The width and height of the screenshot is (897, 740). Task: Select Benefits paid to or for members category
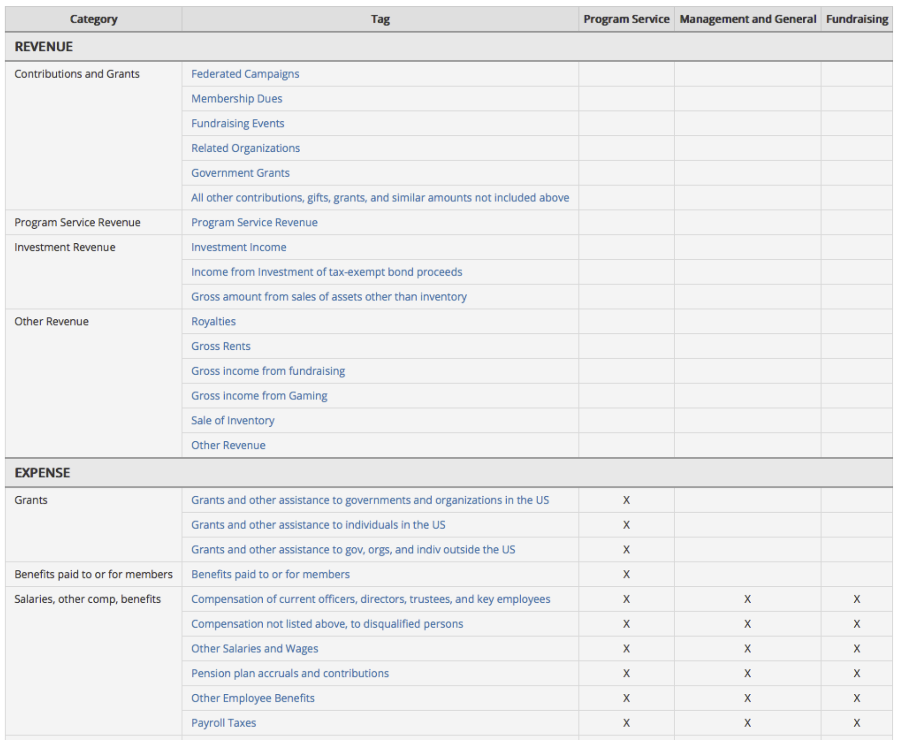click(x=93, y=574)
